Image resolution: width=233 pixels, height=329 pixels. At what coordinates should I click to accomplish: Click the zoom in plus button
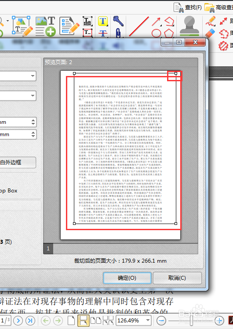[219, 321]
